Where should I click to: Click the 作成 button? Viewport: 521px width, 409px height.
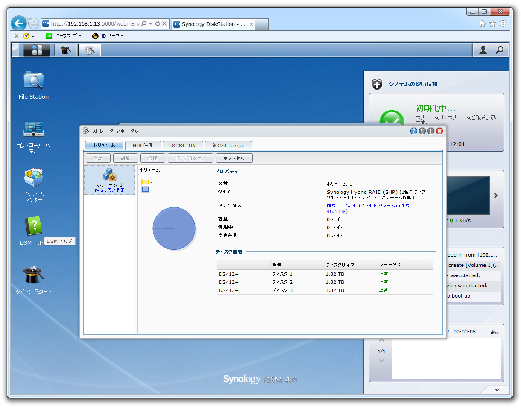point(98,158)
